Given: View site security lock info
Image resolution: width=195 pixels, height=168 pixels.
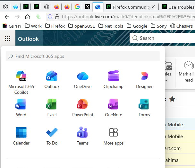Looking at the screenshot, I should pyautogui.click(x=57, y=17).
